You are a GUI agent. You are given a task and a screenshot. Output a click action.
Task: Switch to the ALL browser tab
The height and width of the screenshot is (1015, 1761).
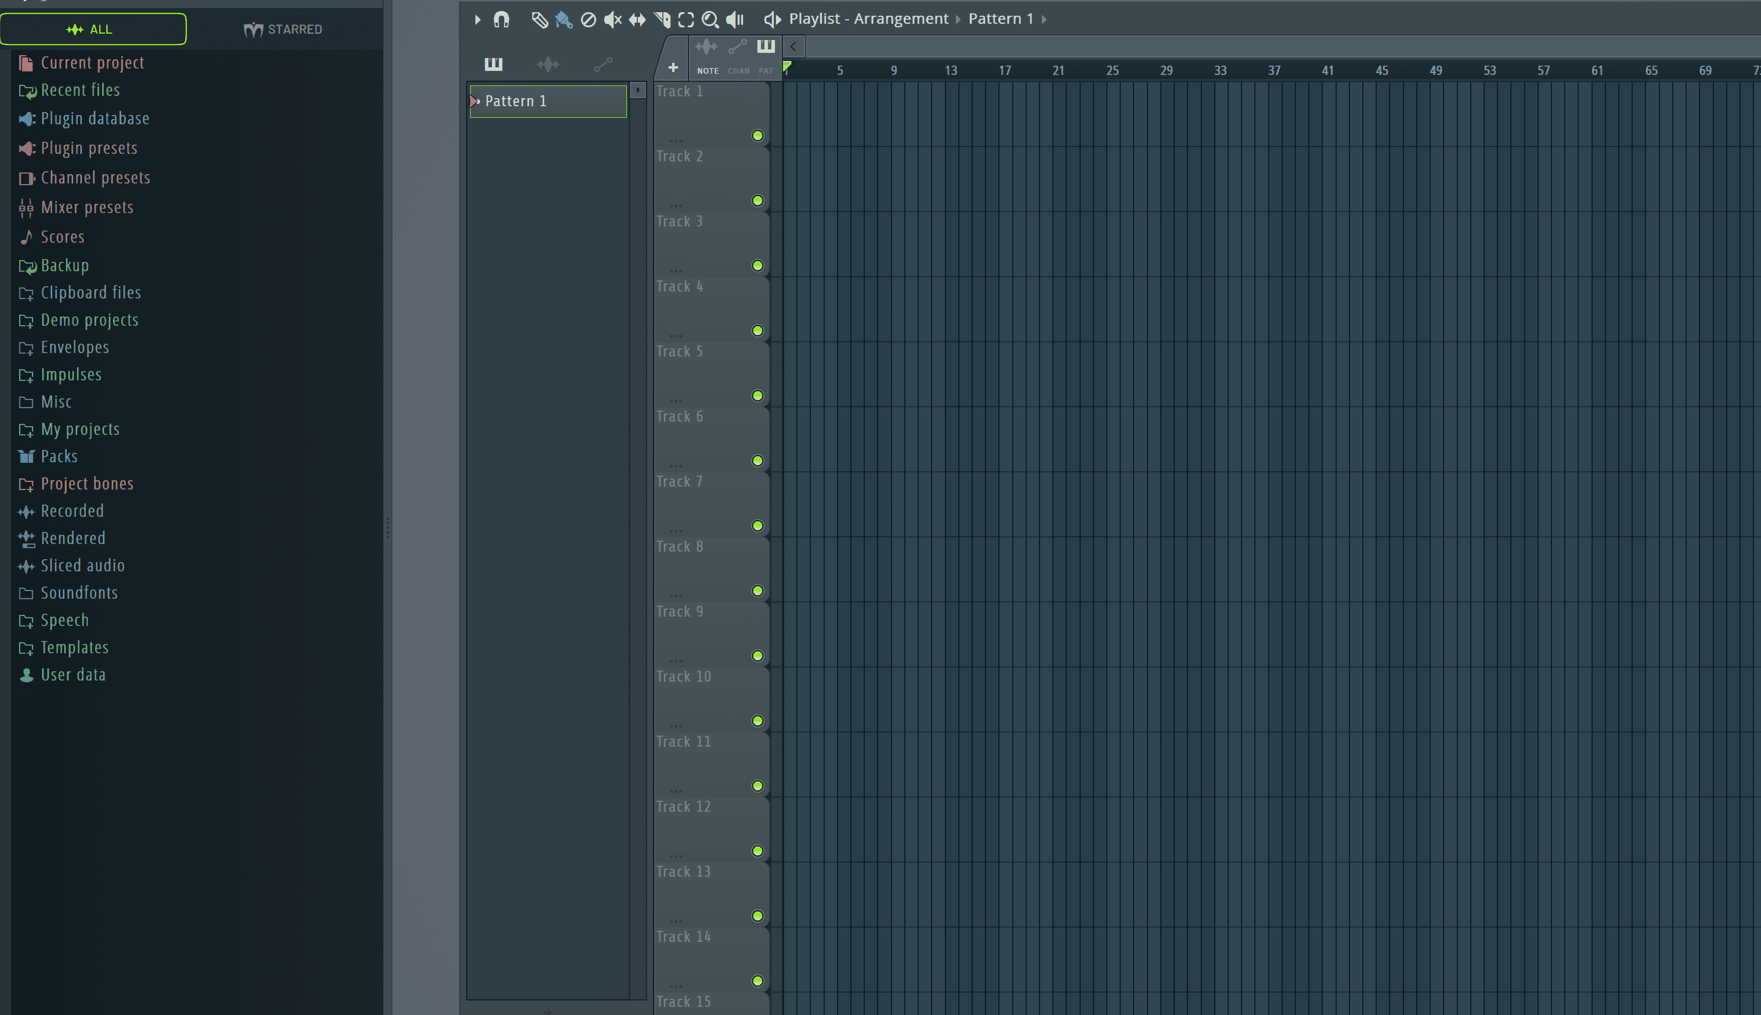tap(93, 29)
